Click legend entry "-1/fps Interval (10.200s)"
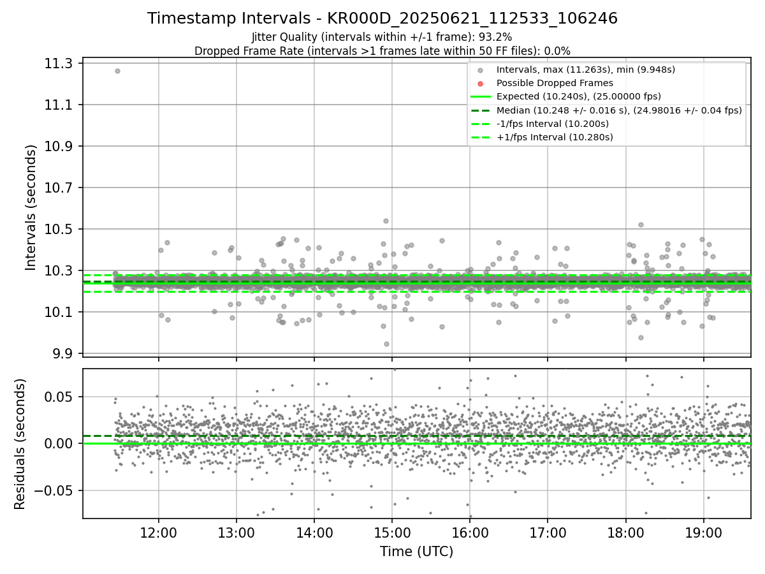Image resolution: width=765 pixels, height=574 pixels. coord(553,124)
